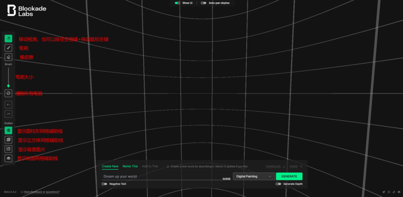Click the undo arrow icon
This screenshot has height=197, width=403.
pos(8,105)
